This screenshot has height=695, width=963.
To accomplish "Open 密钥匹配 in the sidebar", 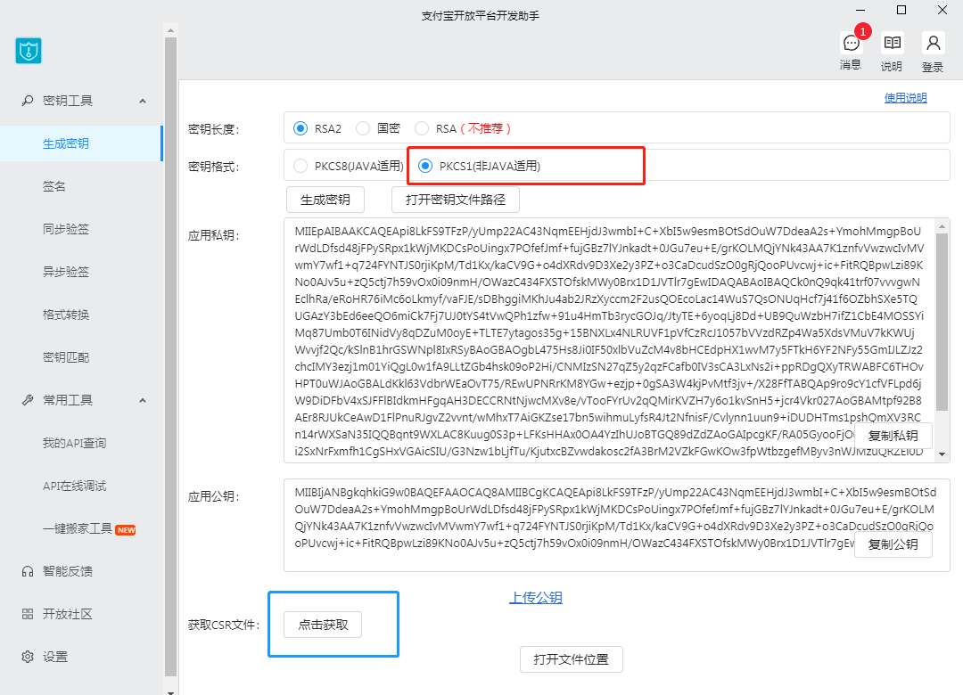I will coord(66,357).
